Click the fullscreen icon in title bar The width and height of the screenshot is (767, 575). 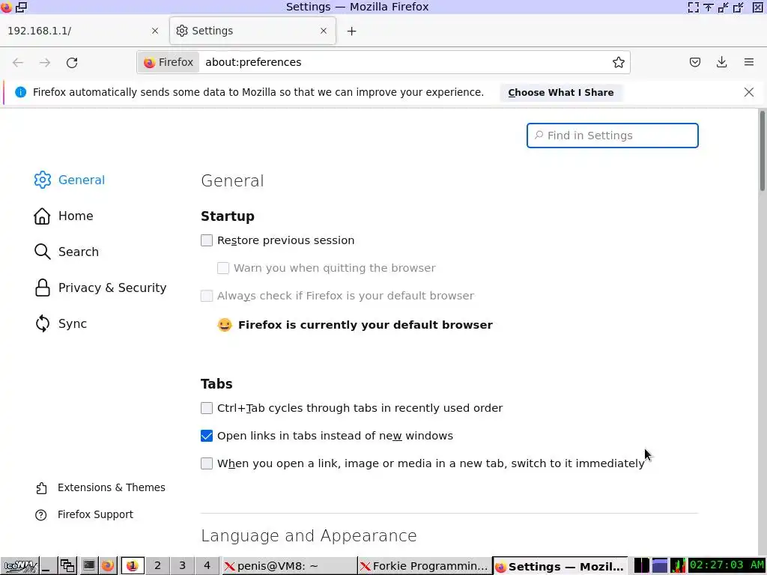pyautogui.click(x=693, y=7)
